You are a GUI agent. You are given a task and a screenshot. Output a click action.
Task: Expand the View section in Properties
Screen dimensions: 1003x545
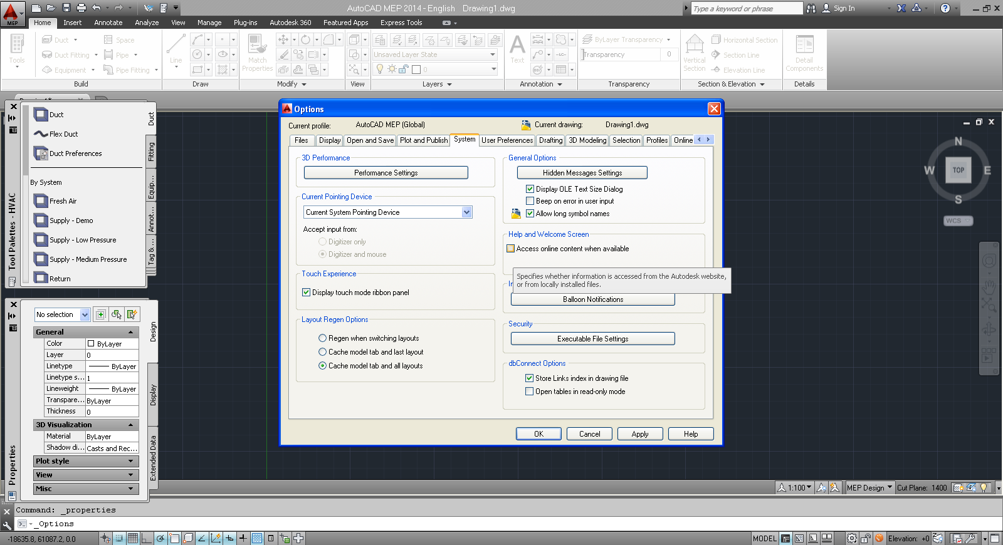click(x=130, y=475)
